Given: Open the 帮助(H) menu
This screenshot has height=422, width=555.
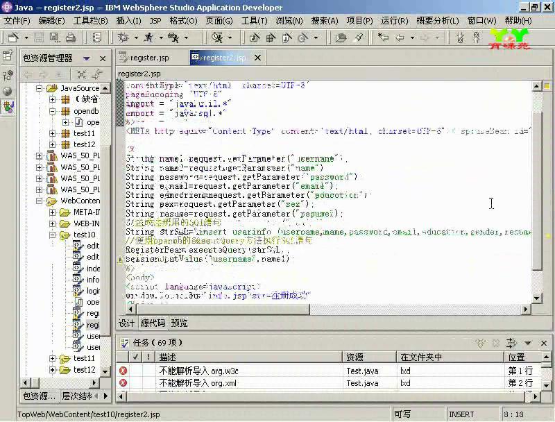Looking at the screenshot, I should pos(518,21).
